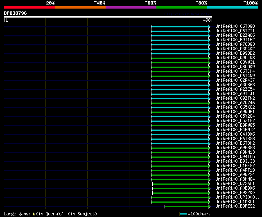Image resolution: width=262 pixels, height=217 pixels.
Task: Click the faint AlignViewer watermark link text
Action: pyautogui.click(x=188, y=14)
